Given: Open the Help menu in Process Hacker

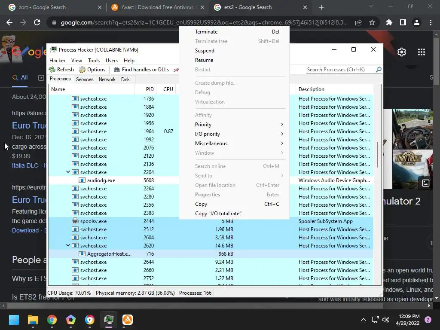Looking at the screenshot, I should (x=129, y=60).
